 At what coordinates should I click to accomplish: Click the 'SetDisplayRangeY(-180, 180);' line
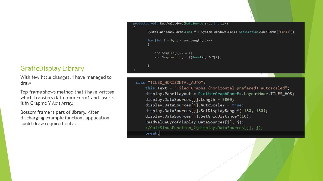206,111
